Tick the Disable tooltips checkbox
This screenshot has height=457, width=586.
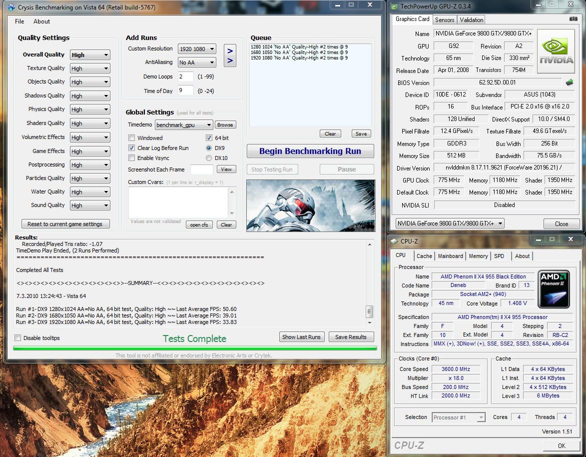tap(17, 338)
